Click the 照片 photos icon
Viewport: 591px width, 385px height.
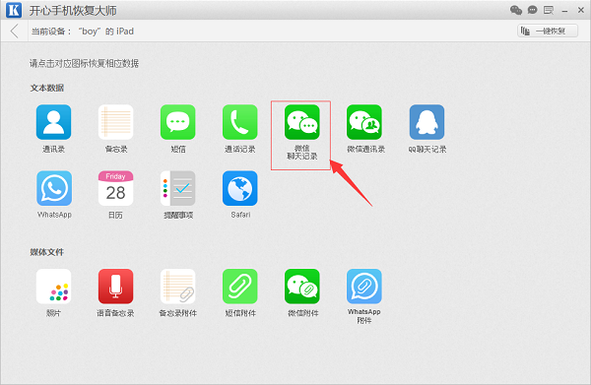pos(53,287)
